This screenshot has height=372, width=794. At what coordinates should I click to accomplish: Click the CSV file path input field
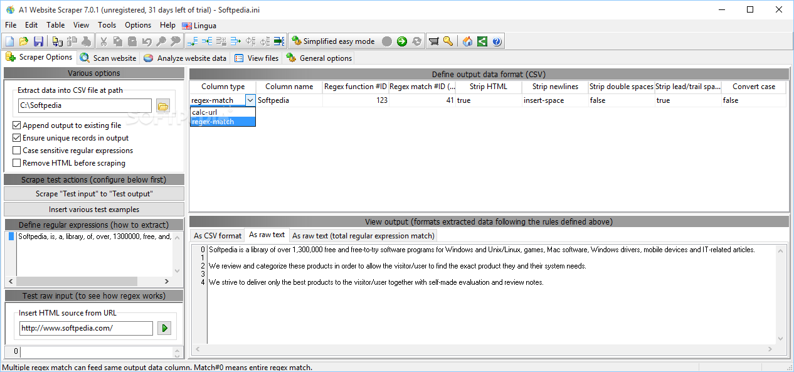tap(85, 105)
